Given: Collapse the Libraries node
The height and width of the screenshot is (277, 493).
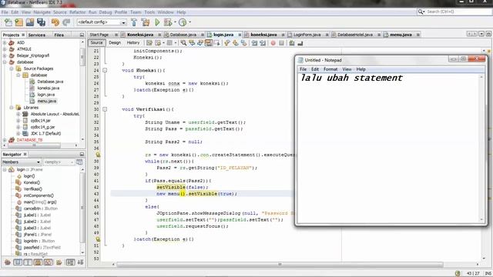Looking at the screenshot, I should [x=12, y=108].
